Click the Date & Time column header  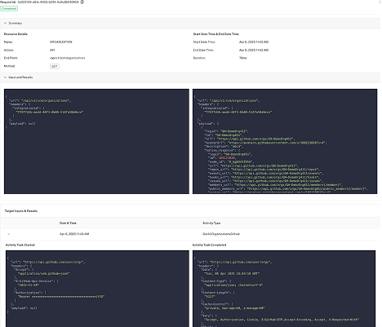coord(68,223)
